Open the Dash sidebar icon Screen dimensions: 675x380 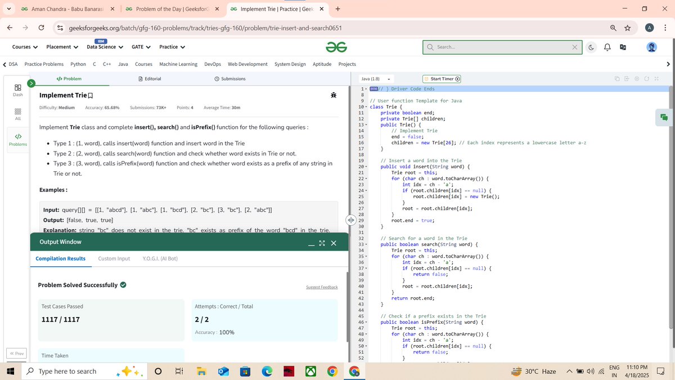[18, 90]
